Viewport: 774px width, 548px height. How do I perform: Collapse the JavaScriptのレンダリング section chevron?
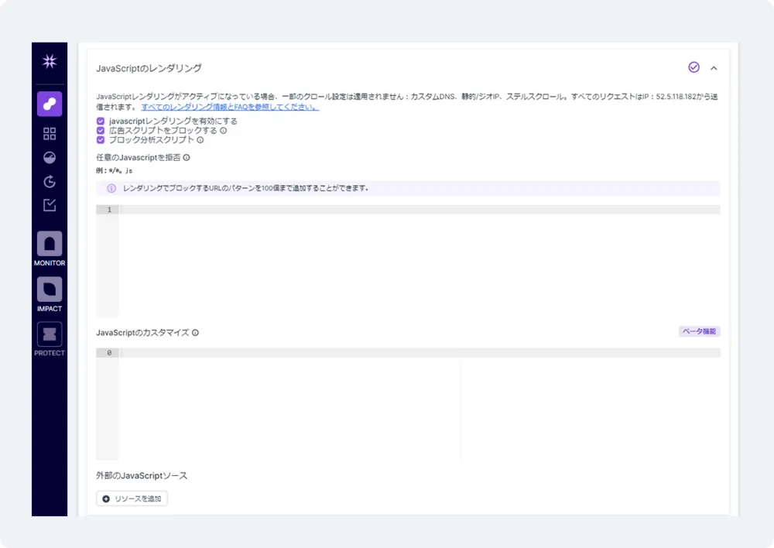click(x=714, y=68)
